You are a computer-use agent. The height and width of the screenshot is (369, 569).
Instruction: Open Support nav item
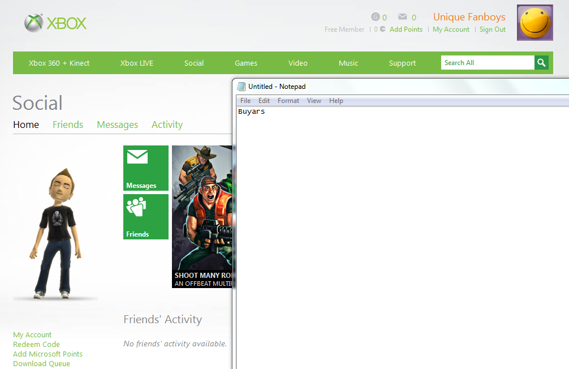(x=402, y=63)
